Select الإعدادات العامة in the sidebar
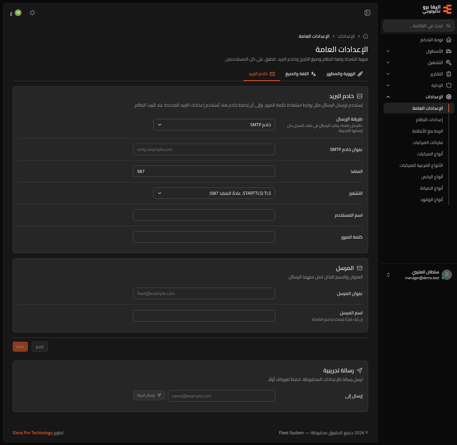This screenshot has width=457, height=445. click(419, 108)
